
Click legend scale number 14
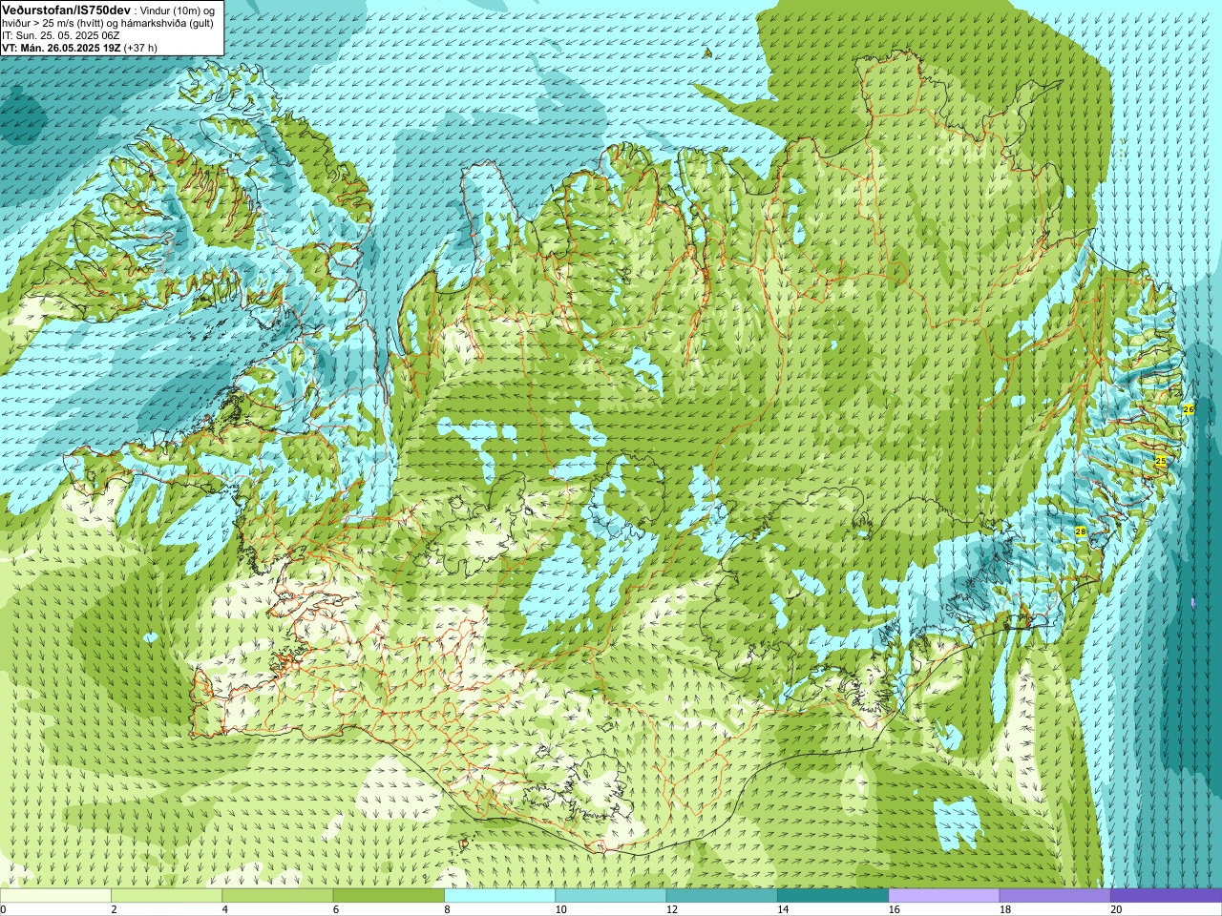click(x=783, y=909)
